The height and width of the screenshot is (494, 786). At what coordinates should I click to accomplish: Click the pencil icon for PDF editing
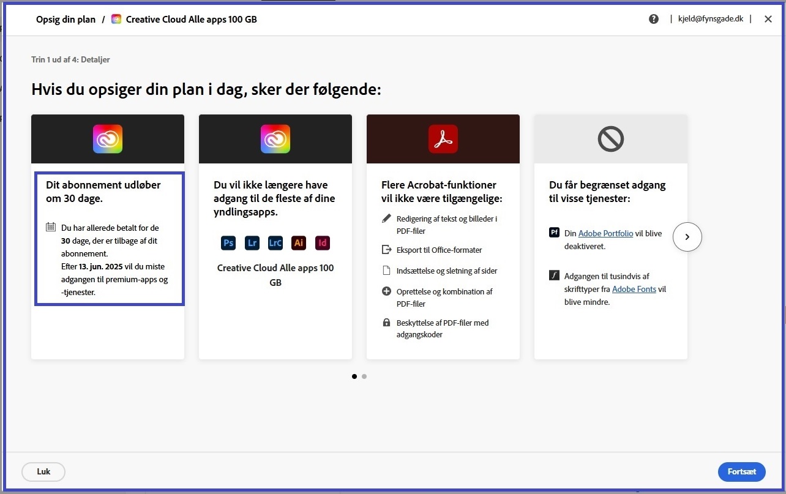(x=386, y=218)
